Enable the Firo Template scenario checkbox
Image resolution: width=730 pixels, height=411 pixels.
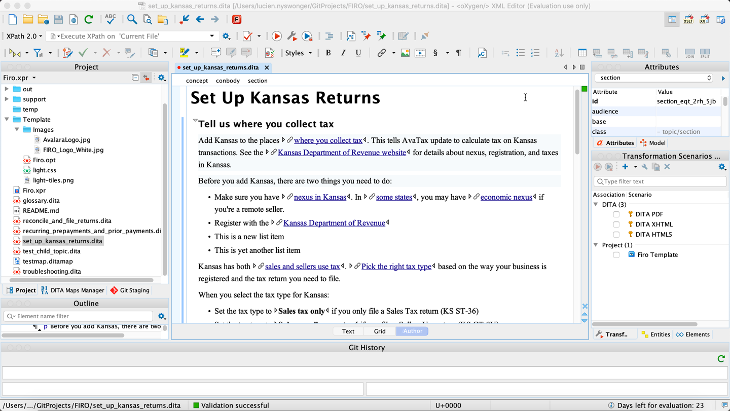pos(616,255)
